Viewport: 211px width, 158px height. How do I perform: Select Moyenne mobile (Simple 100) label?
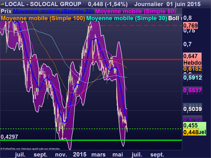click(x=43, y=18)
